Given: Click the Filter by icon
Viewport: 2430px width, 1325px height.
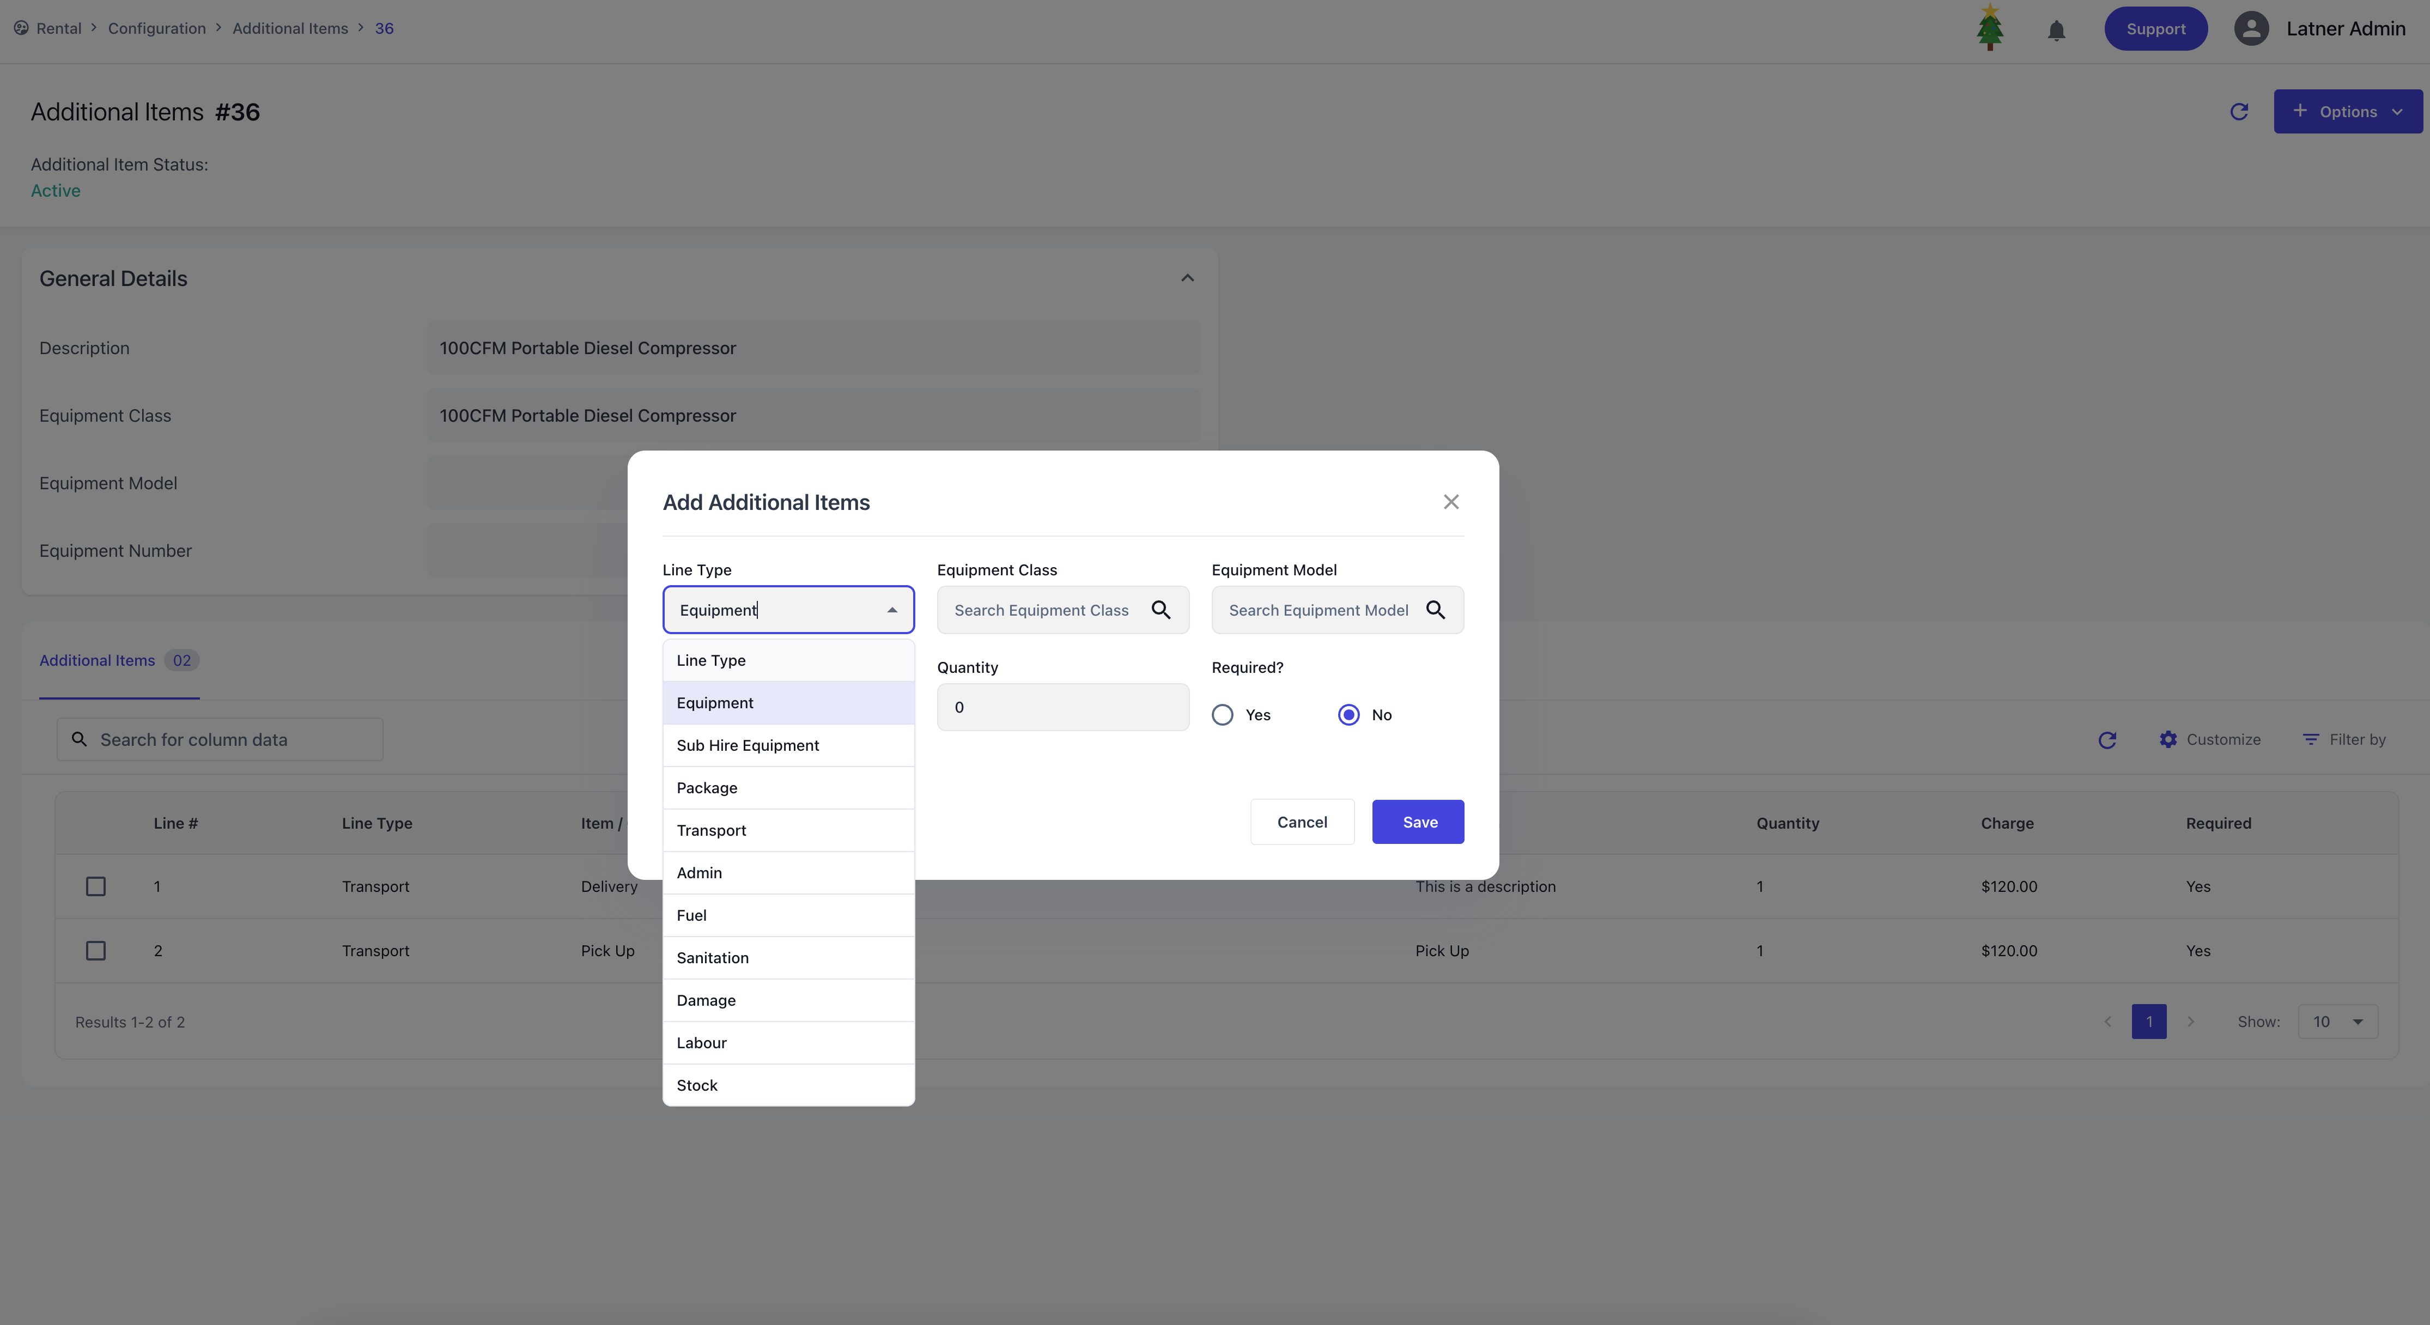Looking at the screenshot, I should (2310, 740).
